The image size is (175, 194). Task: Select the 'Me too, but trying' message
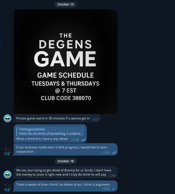coord(65,172)
